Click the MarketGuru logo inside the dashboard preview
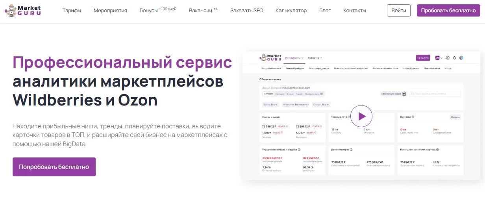 pos(270,57)
